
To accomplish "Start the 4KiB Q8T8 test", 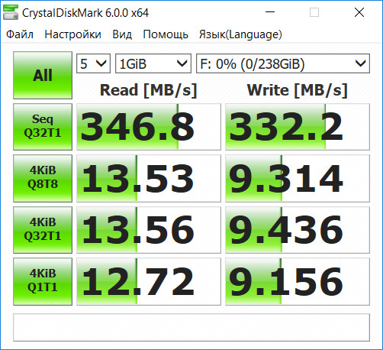I will pyautogui.click(x=43, y=178).
